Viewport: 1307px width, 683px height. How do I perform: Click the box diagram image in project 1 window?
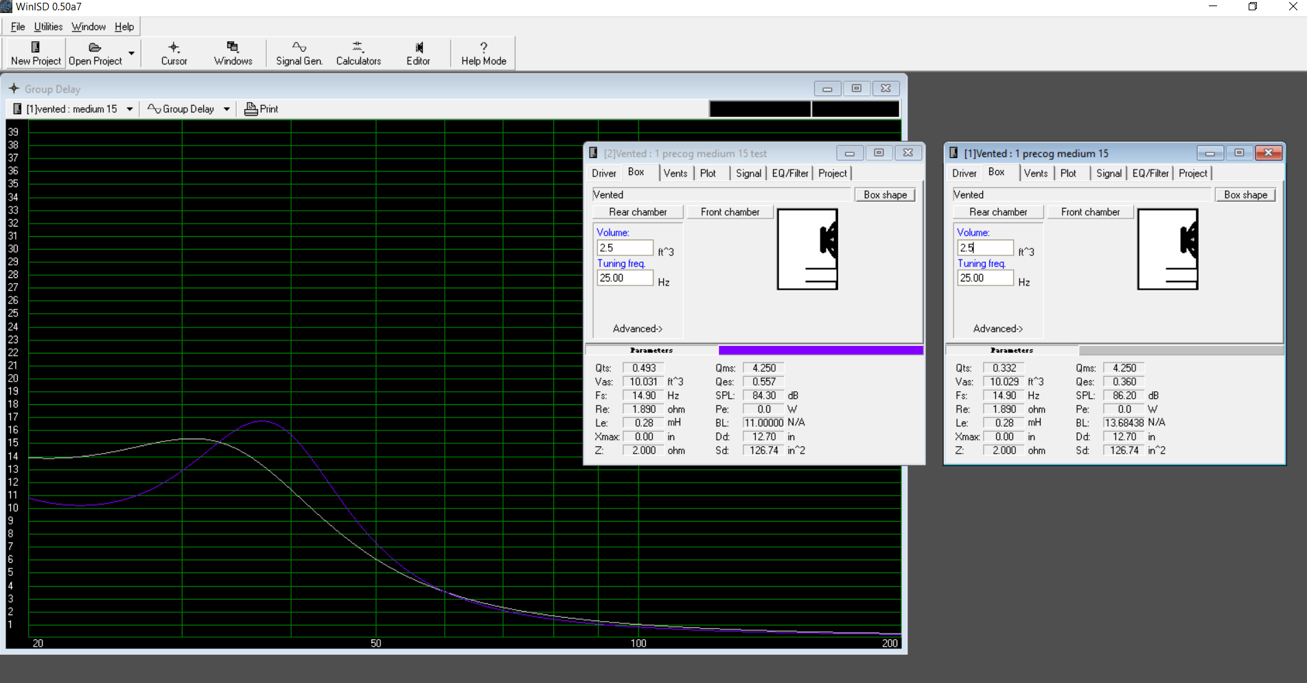[x=1168, y=249]
